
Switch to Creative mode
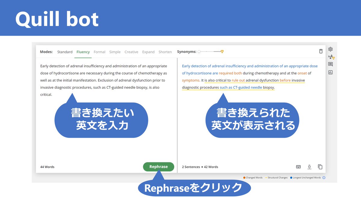point(131,52)
